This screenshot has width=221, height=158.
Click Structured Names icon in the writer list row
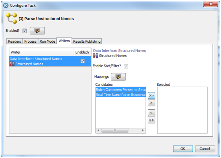tap(12, 64)
